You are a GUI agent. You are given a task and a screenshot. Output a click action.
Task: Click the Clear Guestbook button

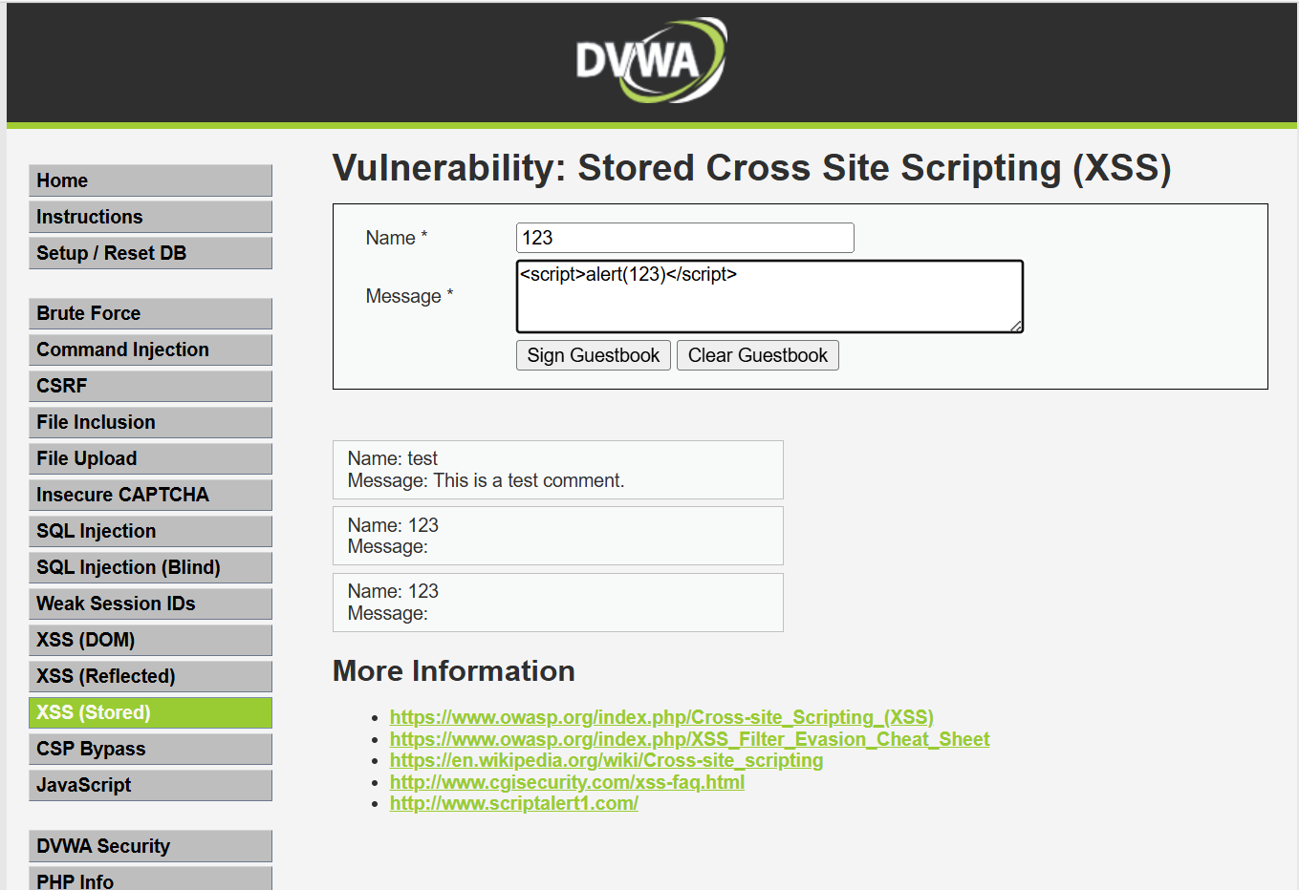pyautogui.click(x=758, y=355)
